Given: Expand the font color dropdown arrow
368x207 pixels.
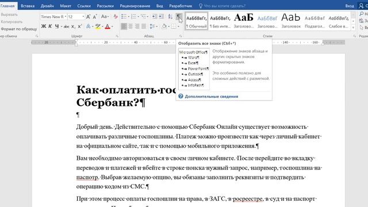Looking at the screenshot, I should pyautogui.click(x=113, y=26).
